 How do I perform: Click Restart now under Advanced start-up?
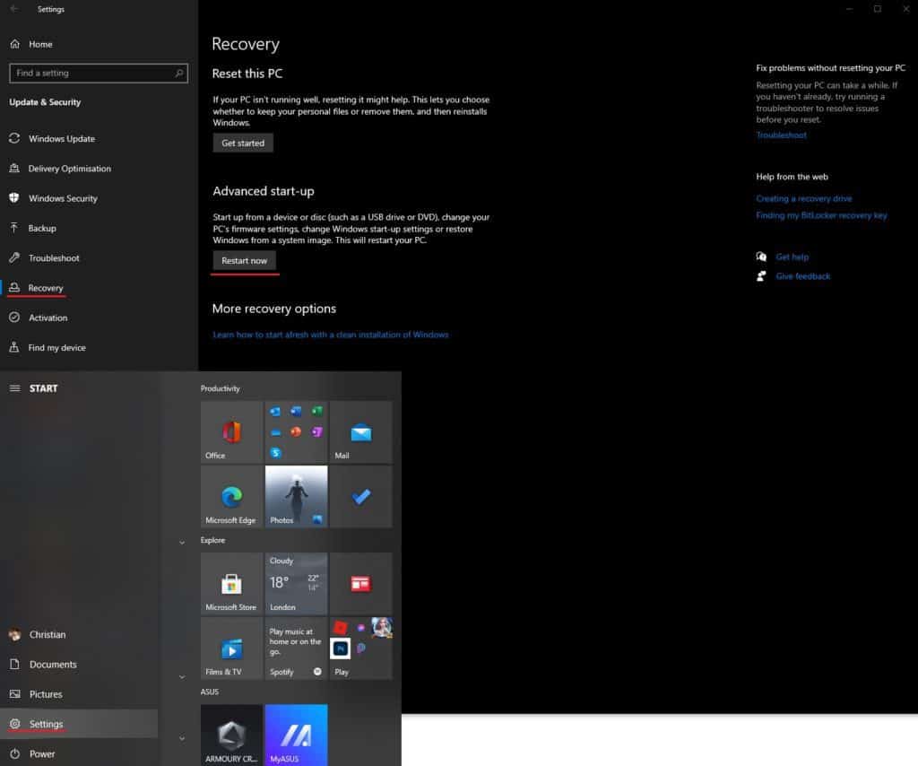pos(244,261)
